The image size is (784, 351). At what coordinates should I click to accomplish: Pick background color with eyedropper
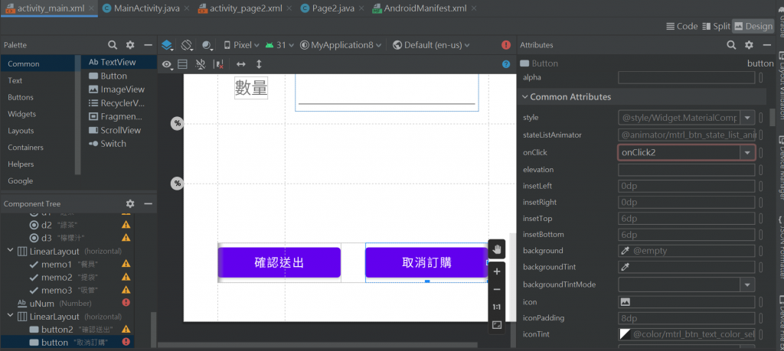(x=625, y=251)
